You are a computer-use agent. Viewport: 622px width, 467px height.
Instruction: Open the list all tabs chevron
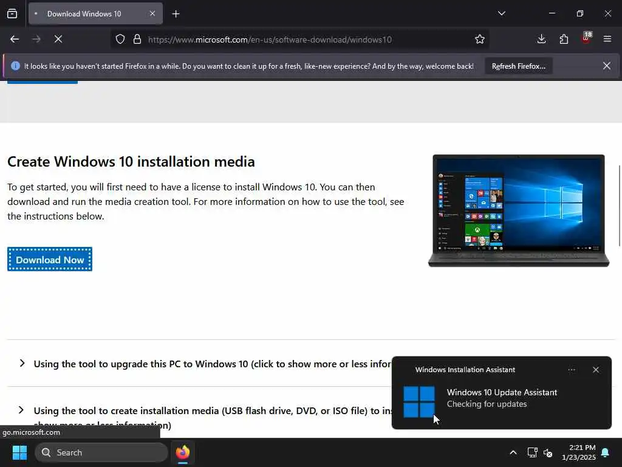501,13
